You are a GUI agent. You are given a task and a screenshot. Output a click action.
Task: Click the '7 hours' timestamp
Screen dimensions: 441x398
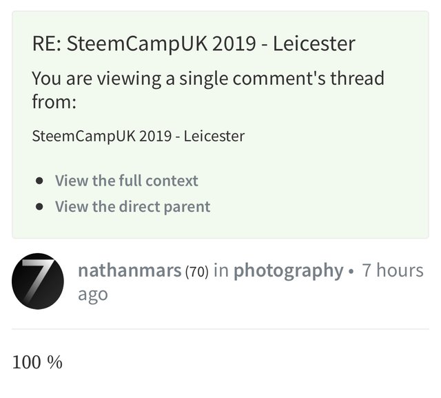pyautogui.click(x=393, y=270)
